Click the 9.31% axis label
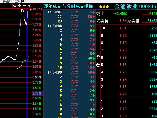 point(37,14)
